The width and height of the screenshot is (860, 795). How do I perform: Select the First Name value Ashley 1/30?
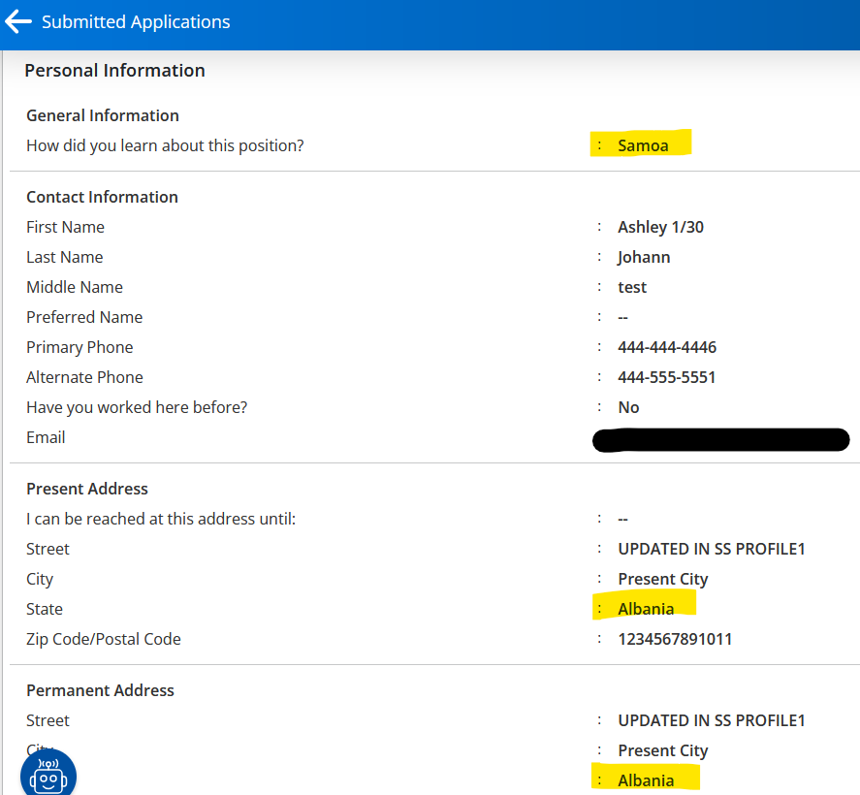(x=660, y=226)
